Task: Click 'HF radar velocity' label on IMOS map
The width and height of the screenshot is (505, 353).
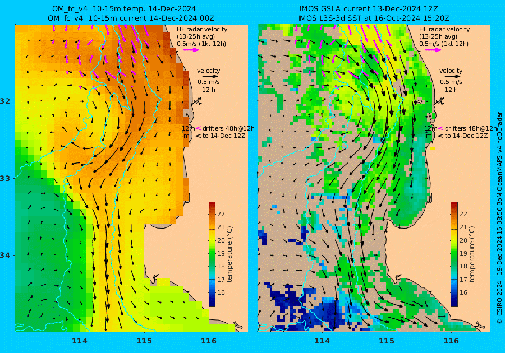Action: (x=444, y=29)
